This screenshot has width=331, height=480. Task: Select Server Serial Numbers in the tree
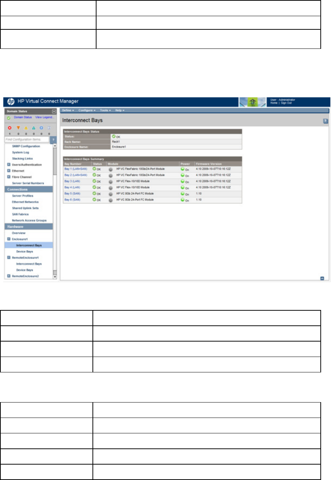(x=28, y=183)
